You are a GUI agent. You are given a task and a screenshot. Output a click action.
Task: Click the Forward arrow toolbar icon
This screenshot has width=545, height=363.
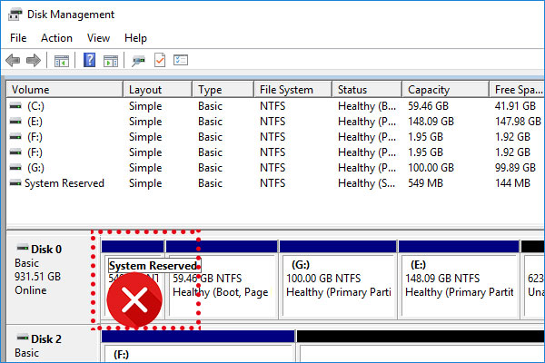coord(34,61)
